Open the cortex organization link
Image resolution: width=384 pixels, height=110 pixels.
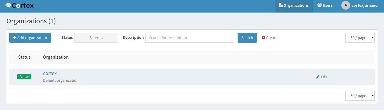tap(50, 73)
